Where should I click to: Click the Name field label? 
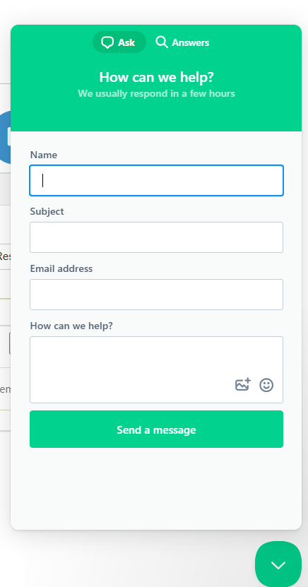pos(44,155)
